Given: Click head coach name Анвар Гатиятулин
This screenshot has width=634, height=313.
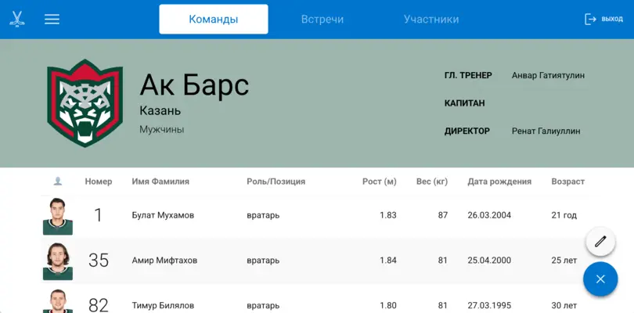Looking at the screenshot, I should (548, 75).
